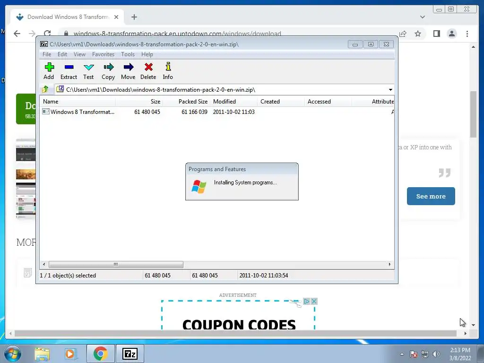The height and width of the screenshot is (363, 484).
Task: Open the Chrome profile avatar icon
Action: [452, 34]
